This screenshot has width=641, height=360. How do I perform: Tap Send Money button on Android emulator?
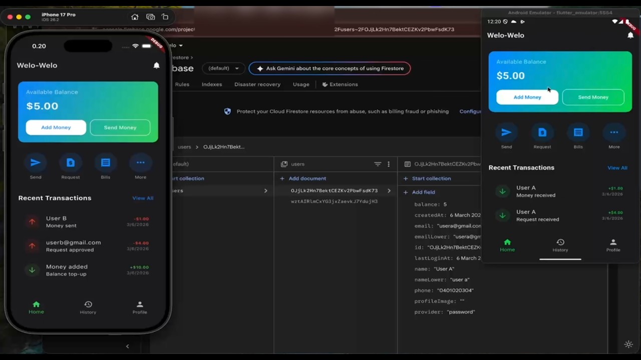(x=593, y=97)
